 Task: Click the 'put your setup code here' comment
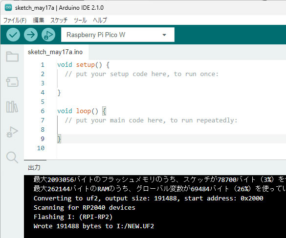pos(142,74)
